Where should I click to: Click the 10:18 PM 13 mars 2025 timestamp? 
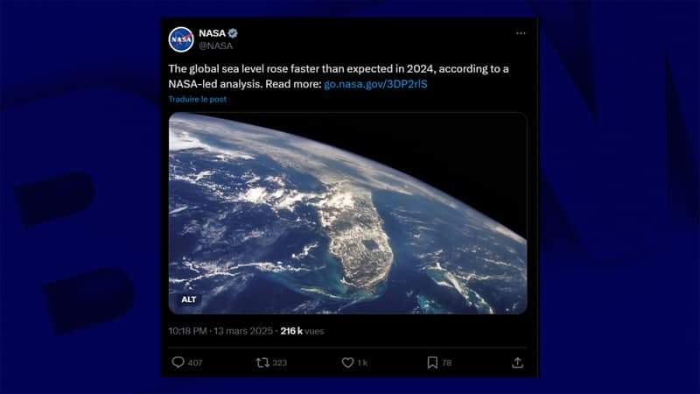pyautogui.click(x=220, y=331)
